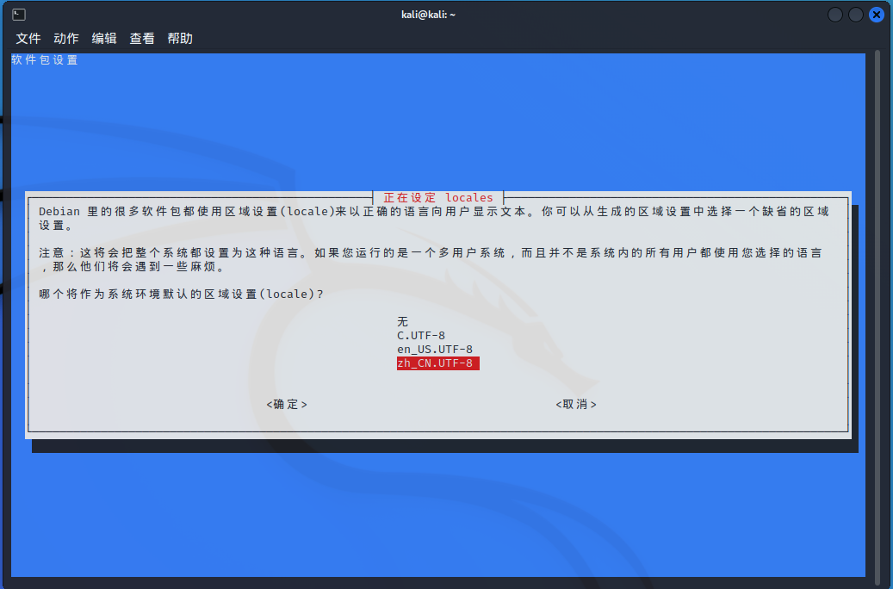Open the 查看 menu
The height and width of the screenshot is (589, 893).
tap(142, 39)
